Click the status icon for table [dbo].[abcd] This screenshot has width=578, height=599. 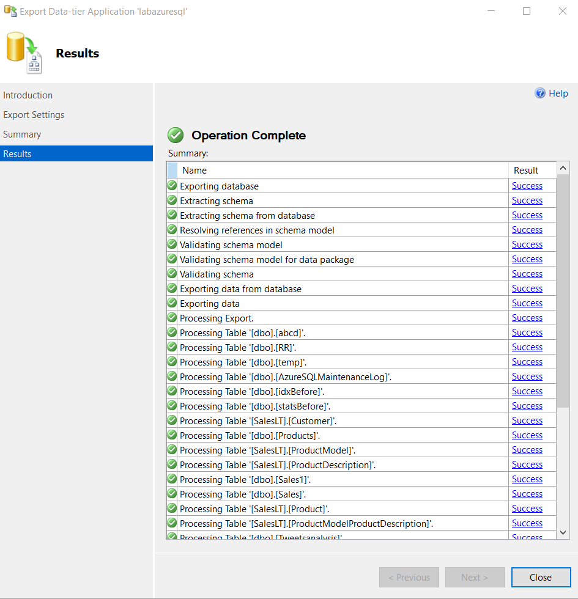tap(172, 333)
